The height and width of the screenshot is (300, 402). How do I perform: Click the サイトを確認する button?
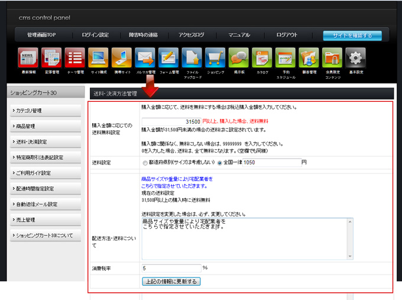click(x=352, y=36)
